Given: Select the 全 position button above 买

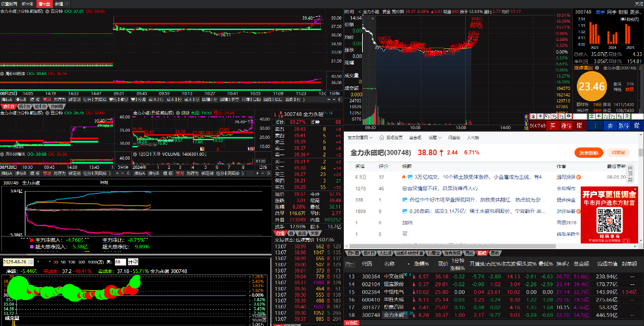Looking at the screenshot, I should pyautogui.click(x=533, y=116).
